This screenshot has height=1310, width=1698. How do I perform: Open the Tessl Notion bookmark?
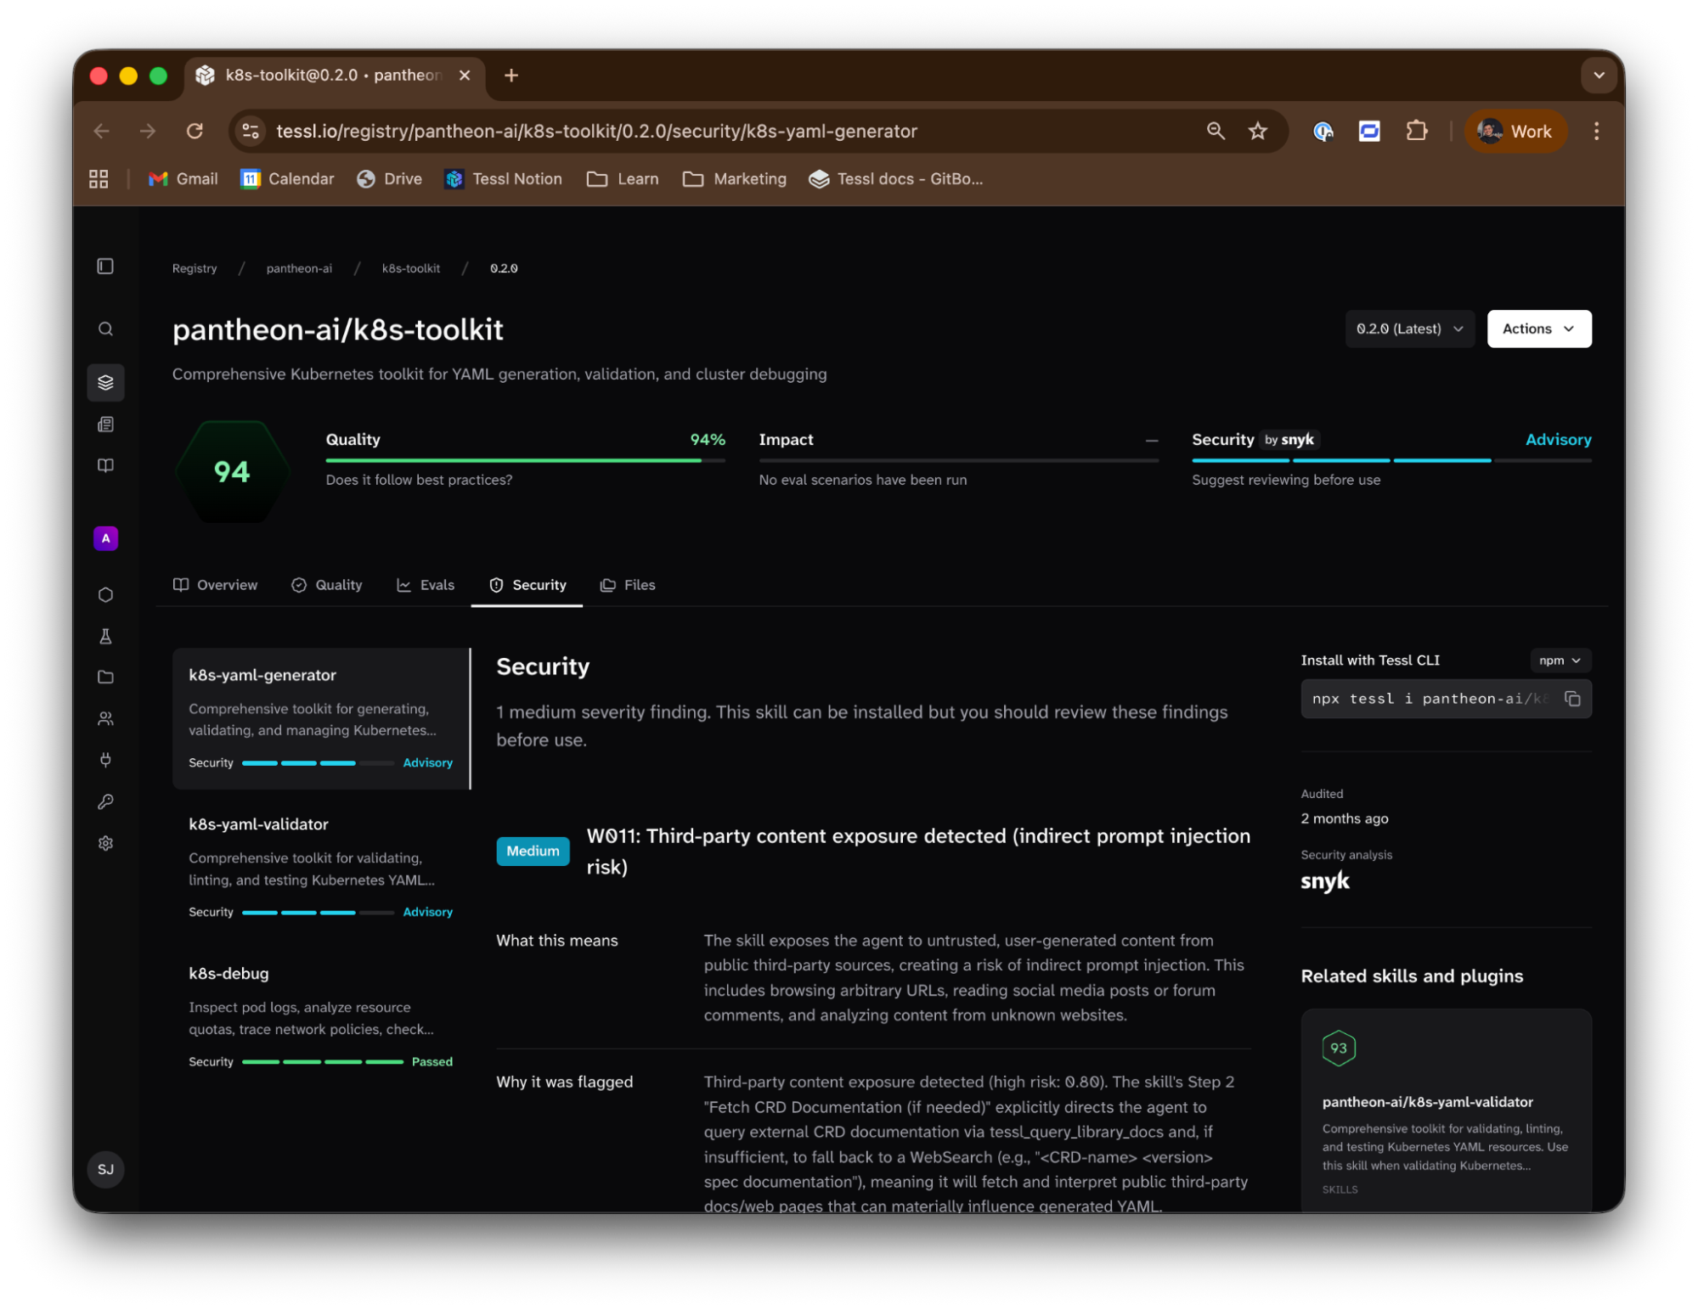(503, 179)
